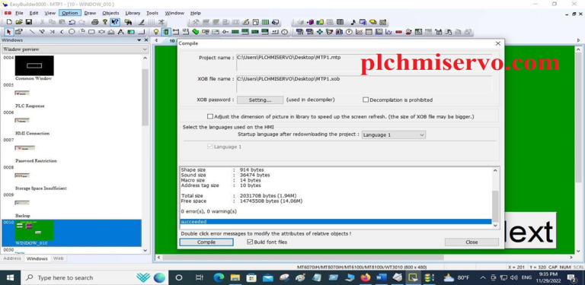The image size is (585, 285).
Task: Click the New file toolbar icon
Action: pos(9,22)
